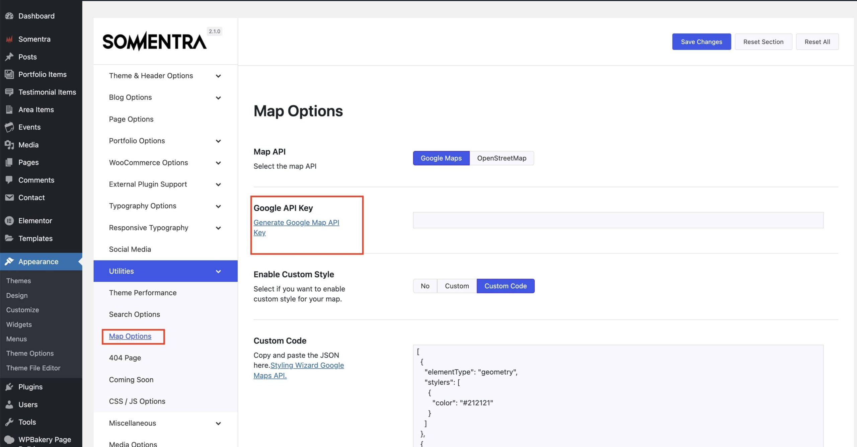This screenshot has height=447, width=857.
Task: Expand Portfolio Options chevron
Action: 218,141
